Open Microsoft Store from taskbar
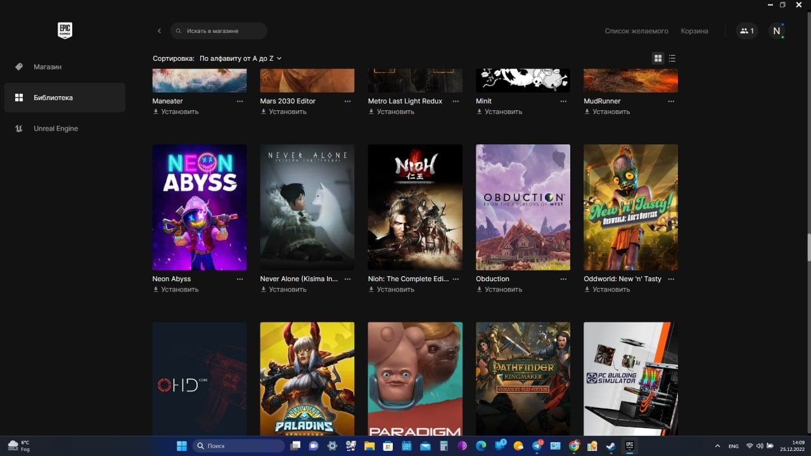The image size is (811, 456). coord(388,446)
